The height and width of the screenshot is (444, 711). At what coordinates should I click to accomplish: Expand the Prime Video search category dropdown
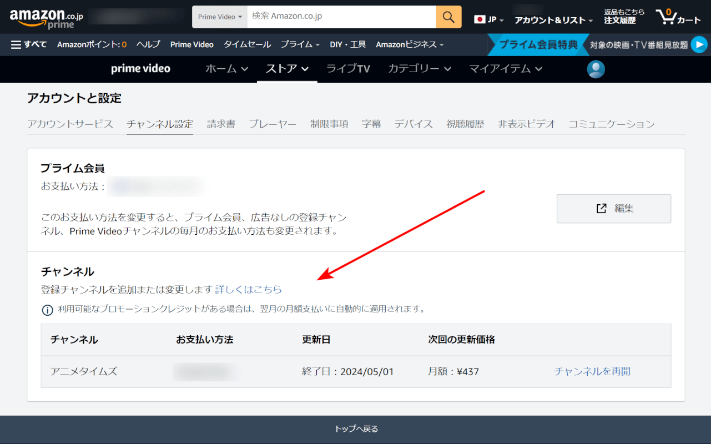[220, 17]
